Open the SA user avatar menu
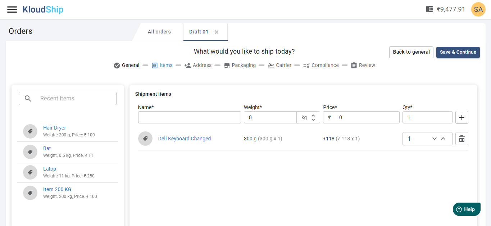Viewport: 491px width, 226px height. 478,10
